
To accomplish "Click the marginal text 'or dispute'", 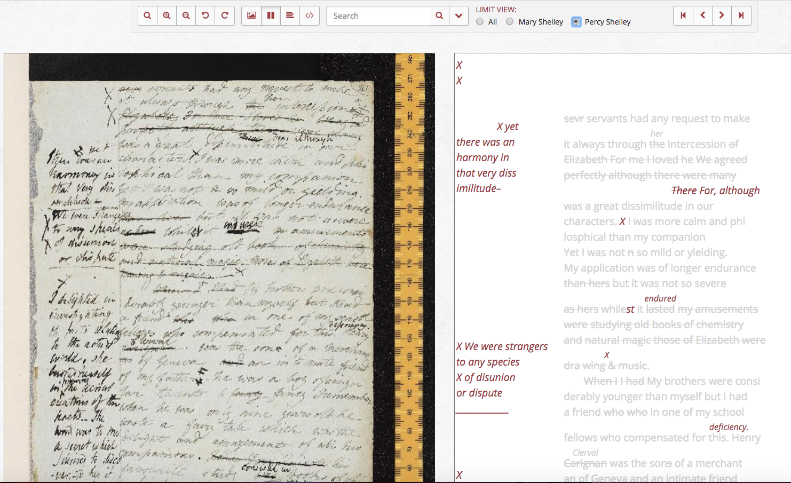I will 479,393.
